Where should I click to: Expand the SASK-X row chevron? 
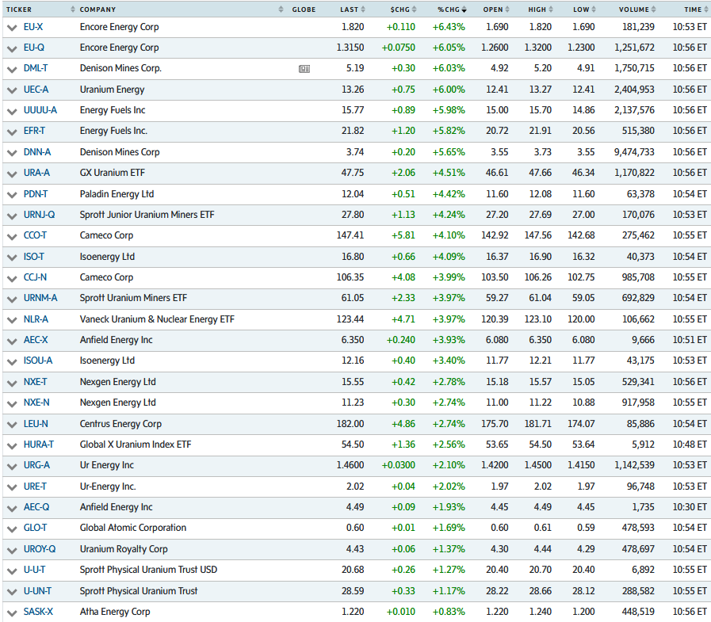[x=12, y=613]
